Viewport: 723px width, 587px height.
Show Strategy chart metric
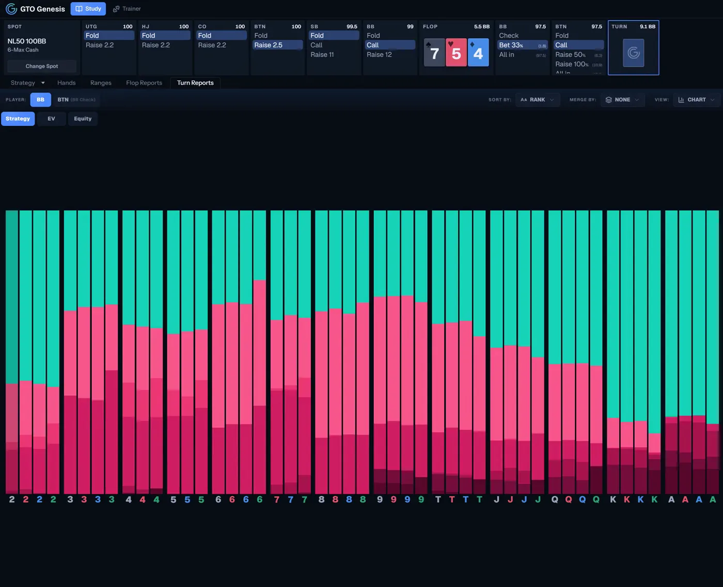[18, 119]
